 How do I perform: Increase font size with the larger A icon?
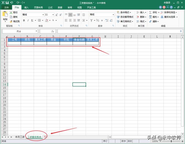pyautogui.click(x=56, y=15)
